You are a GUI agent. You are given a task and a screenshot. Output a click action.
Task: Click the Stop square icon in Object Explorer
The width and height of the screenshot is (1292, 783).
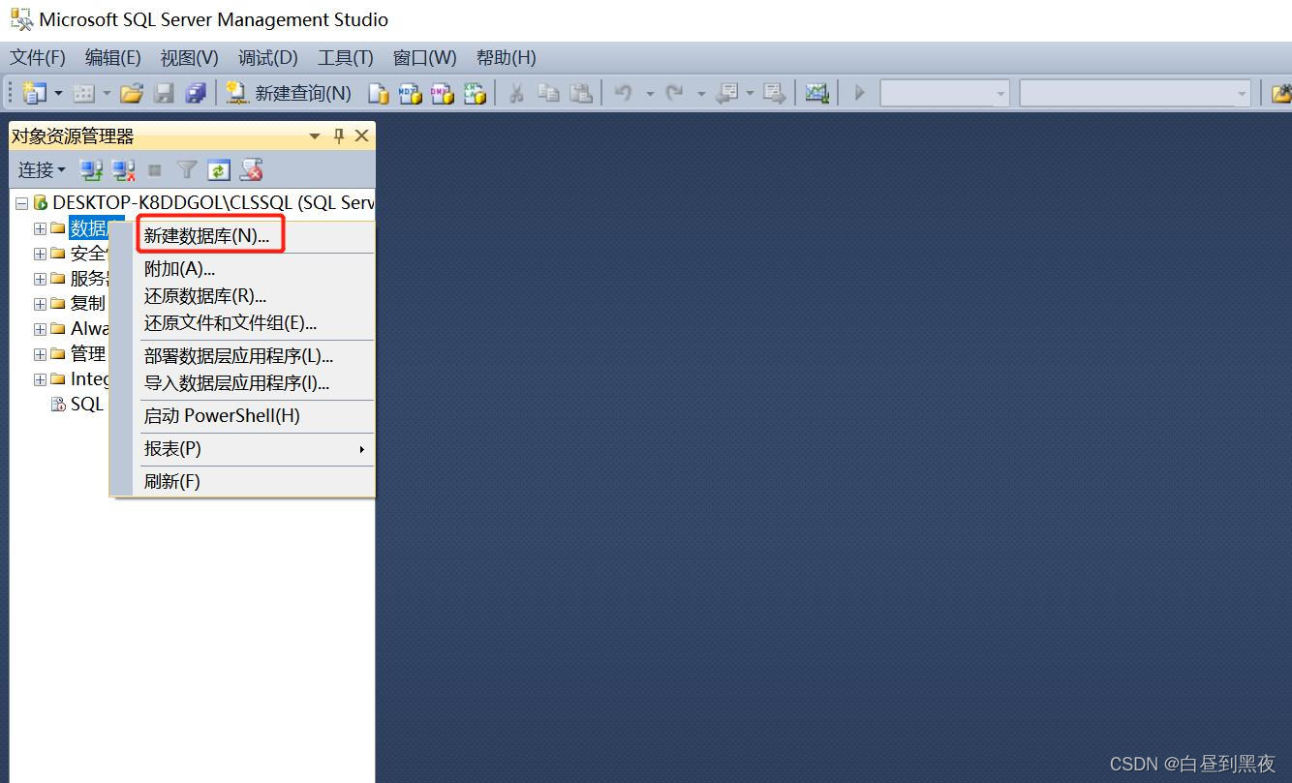[154, 170]
